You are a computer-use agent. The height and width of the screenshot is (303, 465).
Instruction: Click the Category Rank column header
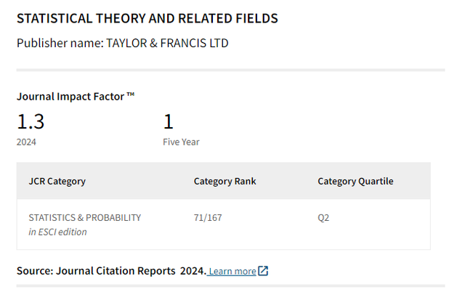click(225, 181)
